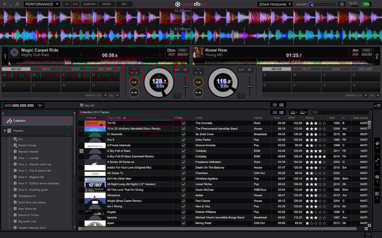
Task: Open Hour 4 - Biggest hits playlist
Action: [x=31, y=177]
